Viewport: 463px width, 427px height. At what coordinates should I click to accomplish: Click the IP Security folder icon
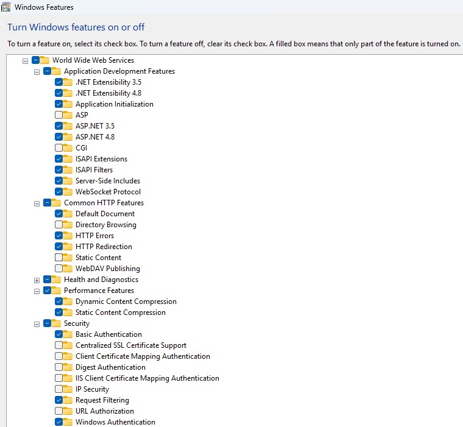pos(68,389)
